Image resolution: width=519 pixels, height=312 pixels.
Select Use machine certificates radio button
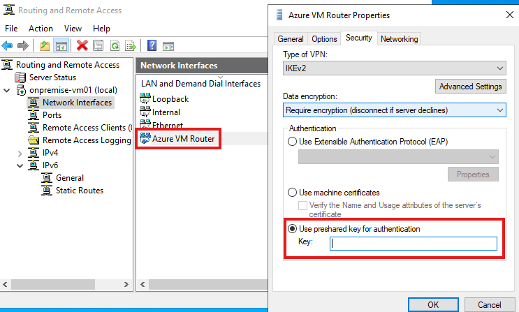click(292, 193)
